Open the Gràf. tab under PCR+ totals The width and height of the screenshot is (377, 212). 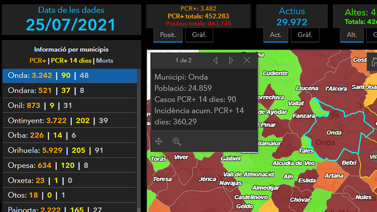pos(199,35)
